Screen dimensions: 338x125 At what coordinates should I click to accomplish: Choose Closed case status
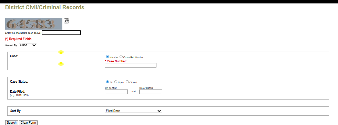pyautogui.click(x=127, y=82)
